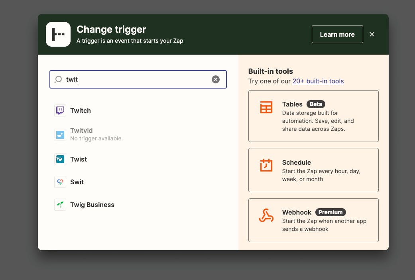Click 'Start the Zap when another app' description
Screen dimensions: 415x280
tap(324, 225)
